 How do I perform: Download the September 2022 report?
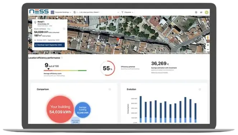click(50, 45)
